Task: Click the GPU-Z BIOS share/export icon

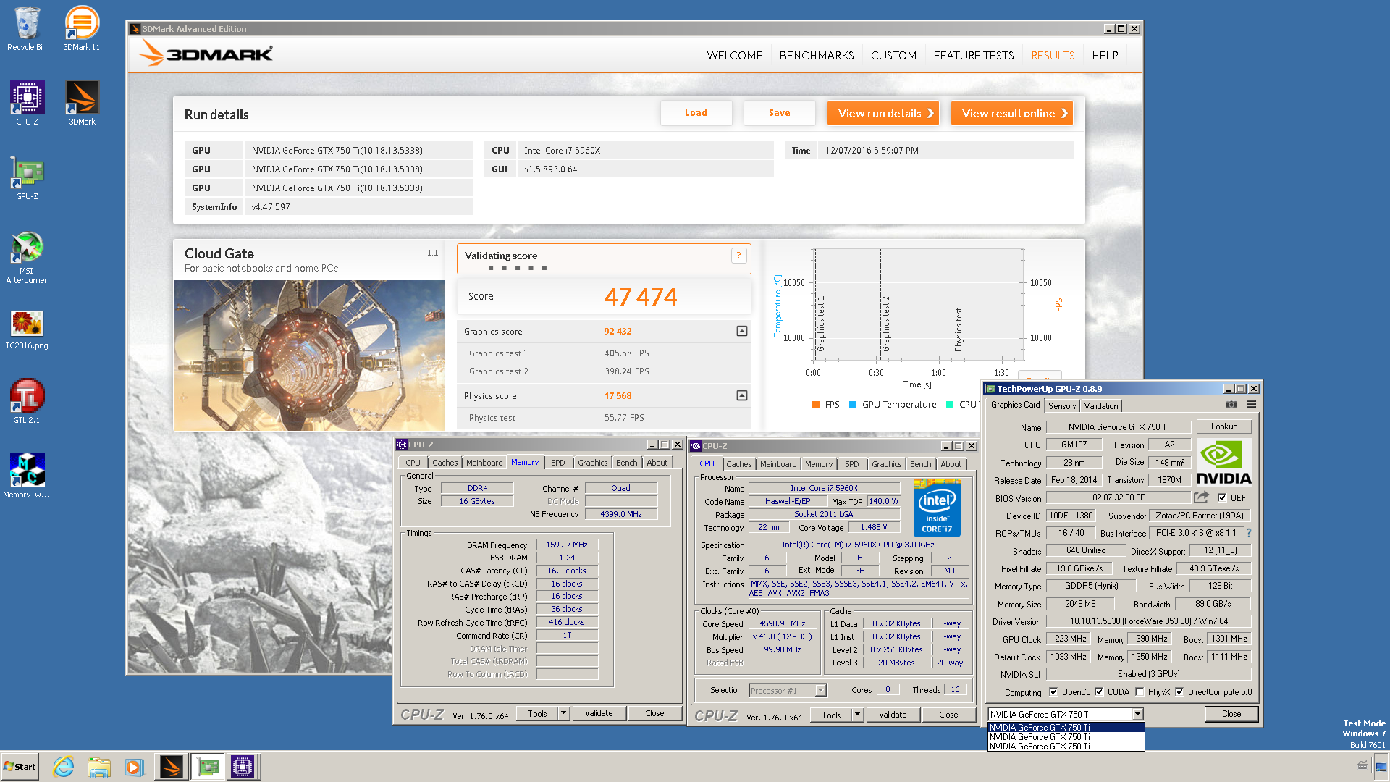Action: [1202, 497]
